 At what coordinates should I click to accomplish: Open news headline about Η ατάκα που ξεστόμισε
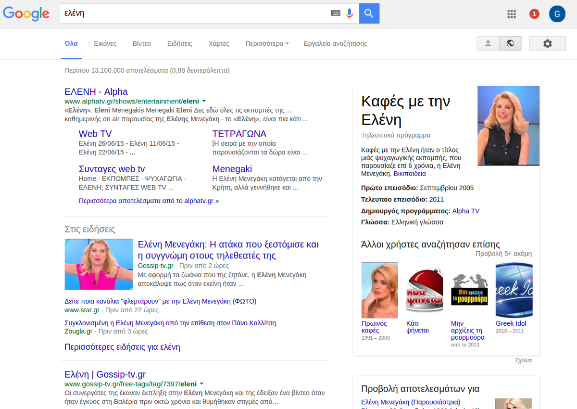[228, 250]
